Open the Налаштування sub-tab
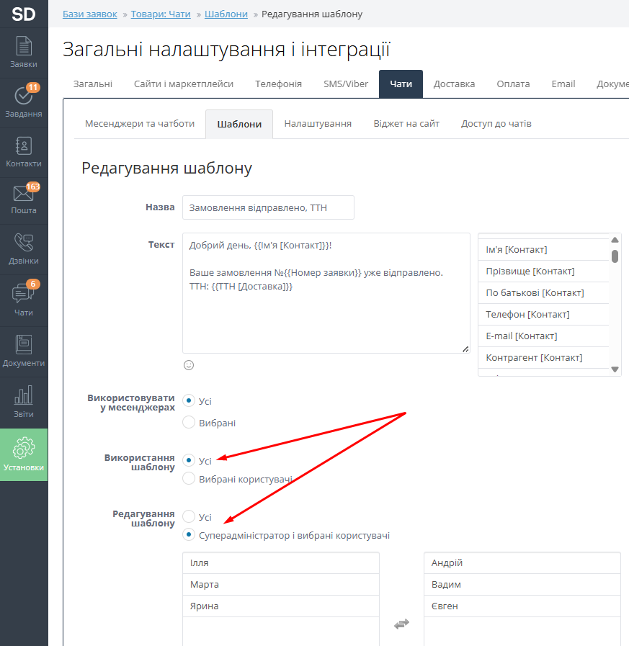629x646 pixels. (318, 123)
